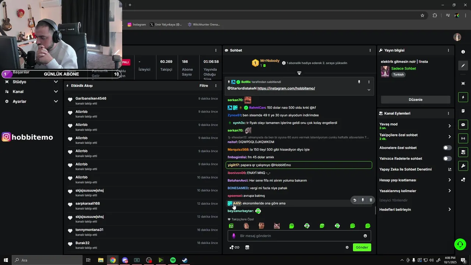
Task: Open the Witchhunter Grena bookmark
Action: tap(203, 25)
